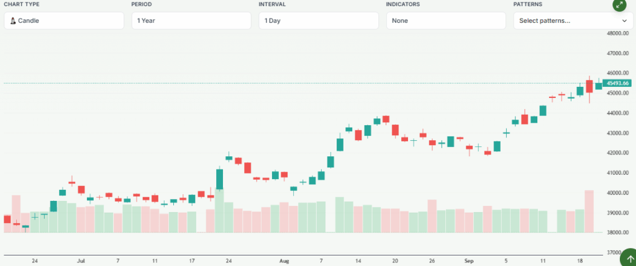Click the tall red volume bar near Aug 26
The width and height of the screenshot is (636, 266).
point(432,215)
